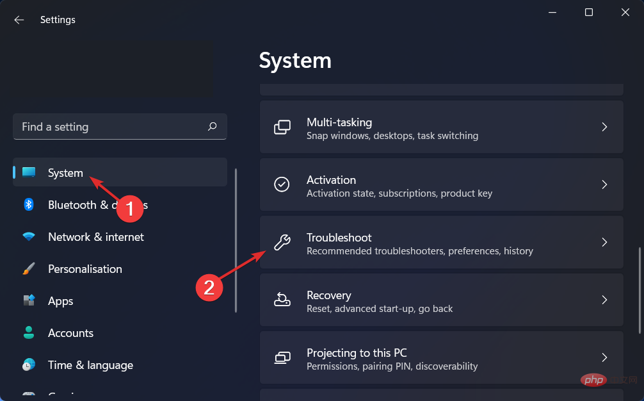This screenshot has width=644, height=401.
Task: Click the Personalisation paintbrush icon
Action: (x=29, y=268)
